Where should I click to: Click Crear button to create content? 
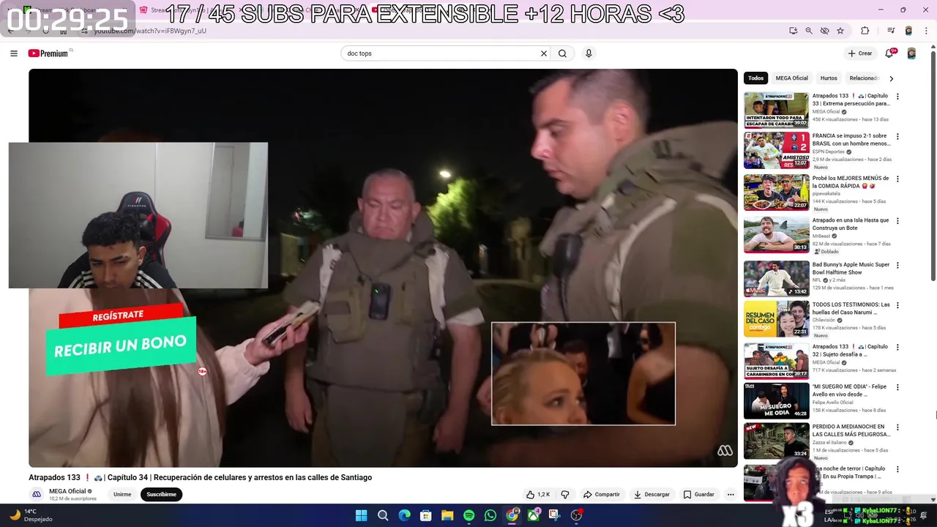(860, 53)
